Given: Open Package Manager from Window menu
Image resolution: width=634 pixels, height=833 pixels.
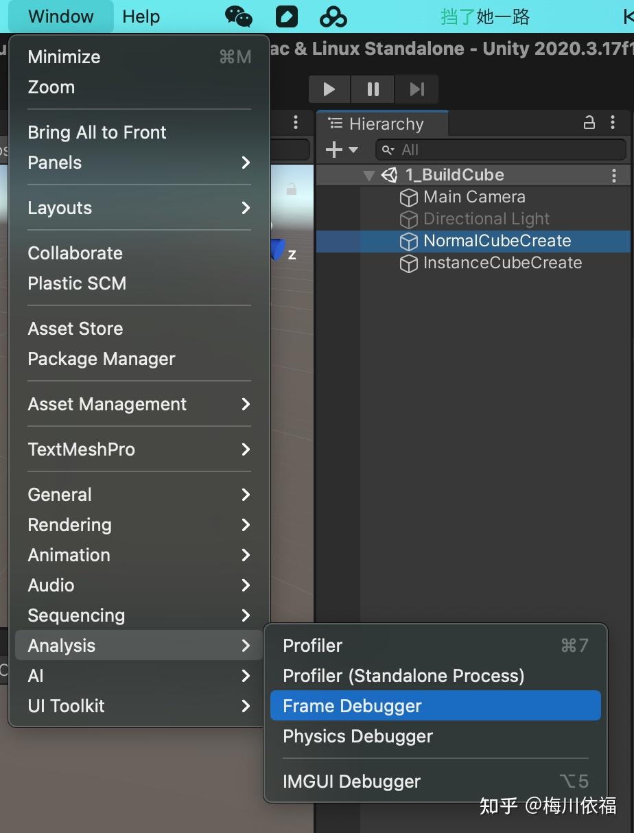Looking at the screenshot, I should coord(102,359).
